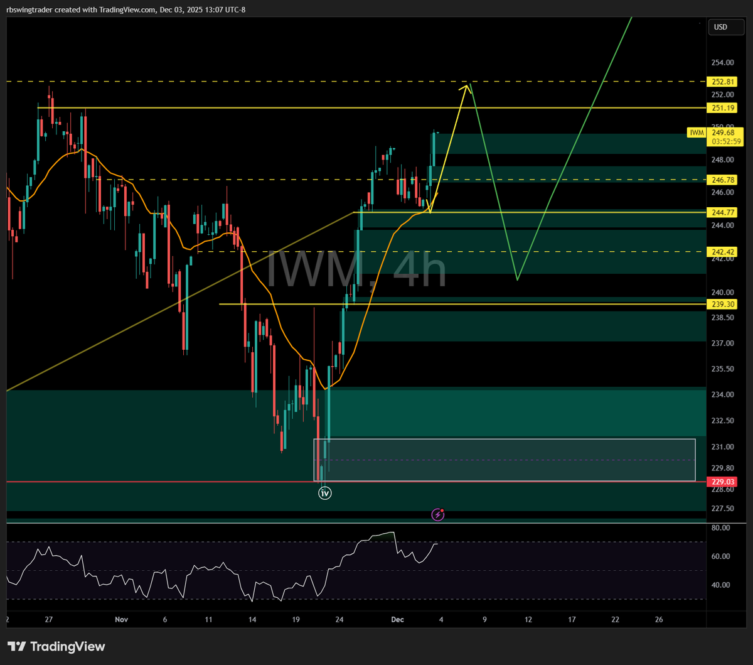Select the circled iv wave marker
The height and width of the screenshot is (665, 753).
click(324, 493)
